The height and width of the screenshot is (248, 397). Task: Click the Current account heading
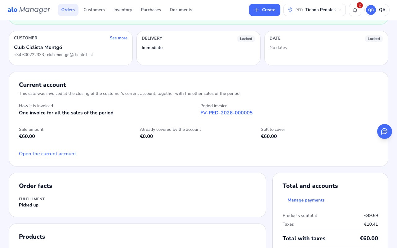point(42,85)
